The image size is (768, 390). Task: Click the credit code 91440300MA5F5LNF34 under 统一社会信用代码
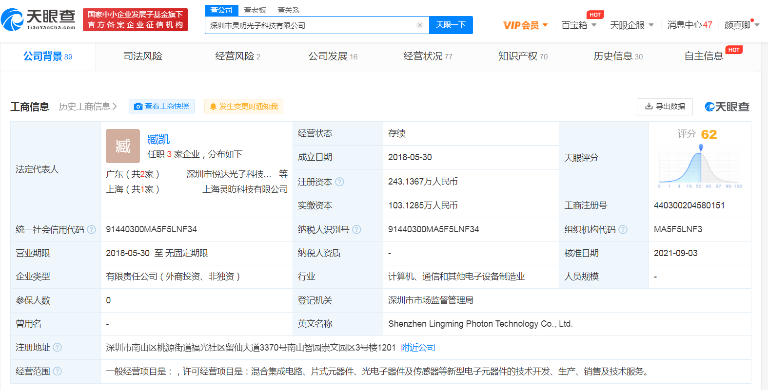[152, 229]
